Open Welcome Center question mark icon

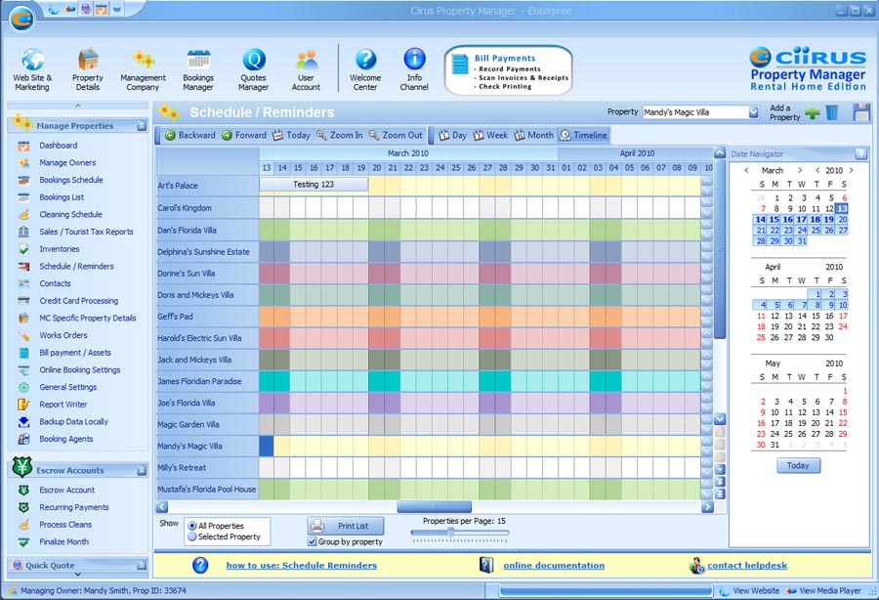click(365, 59)
